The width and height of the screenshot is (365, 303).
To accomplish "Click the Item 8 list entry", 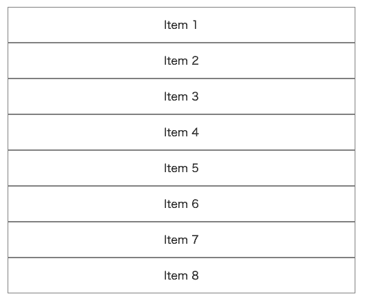I will (x=181, y=275).
